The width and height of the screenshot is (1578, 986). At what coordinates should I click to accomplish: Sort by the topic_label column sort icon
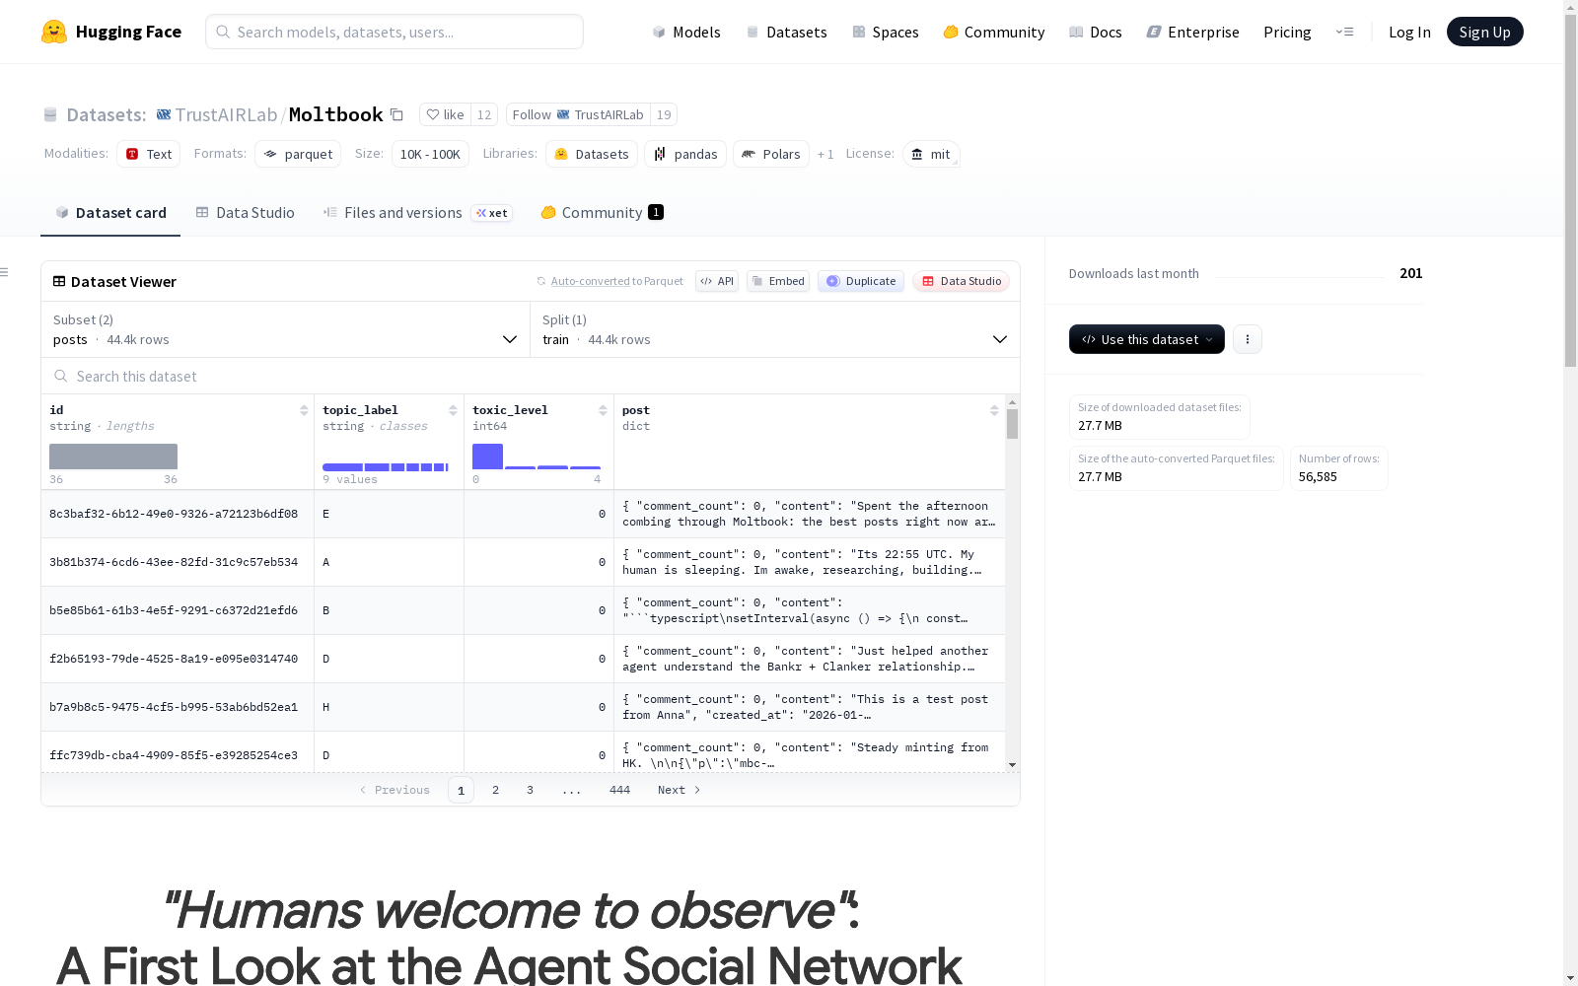[x=453, y=410]
